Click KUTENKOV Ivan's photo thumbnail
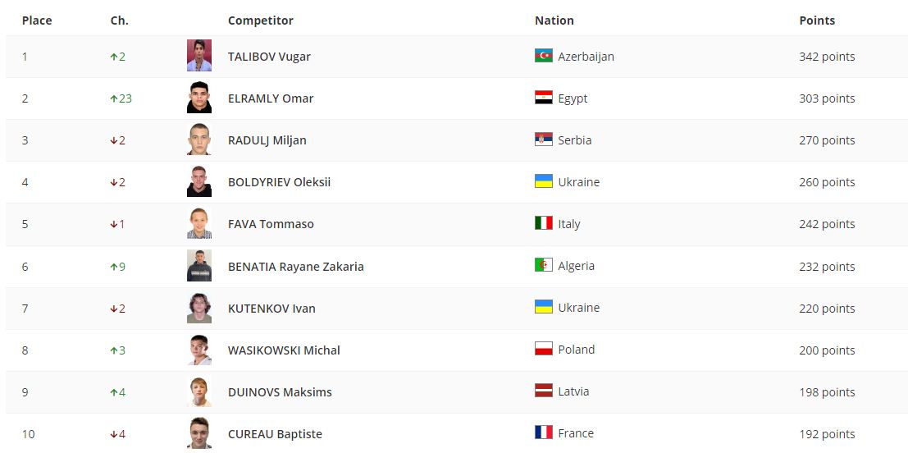The height and width of the screenshot is (453, 908). (x=198, y=308)
